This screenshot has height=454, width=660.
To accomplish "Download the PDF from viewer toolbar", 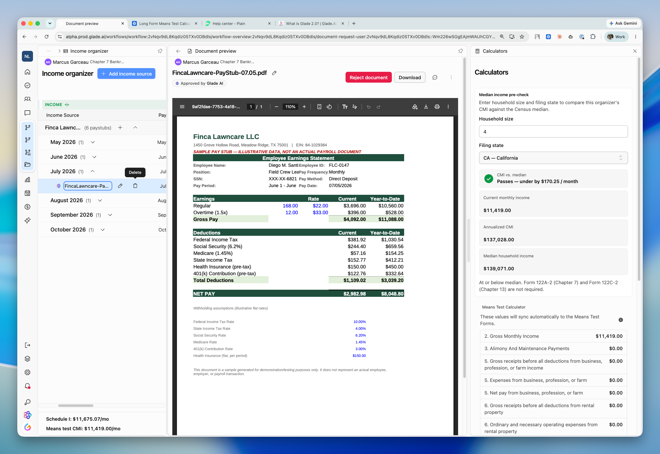I will coord(426,107).
